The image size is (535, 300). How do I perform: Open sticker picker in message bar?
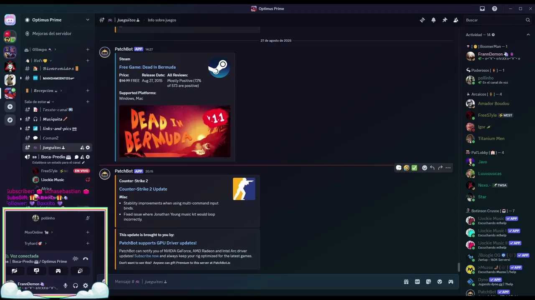coord(428,282)
